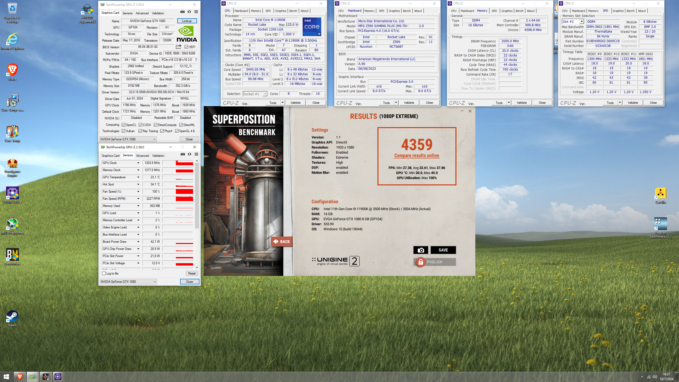Switch to Advanced tab in GPU-Z Graphics Card window
679x382 pixels.
(142, 13)
